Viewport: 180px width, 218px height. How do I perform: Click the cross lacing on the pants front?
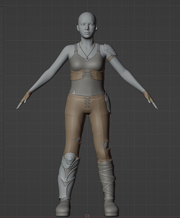(x=87, y=102)
